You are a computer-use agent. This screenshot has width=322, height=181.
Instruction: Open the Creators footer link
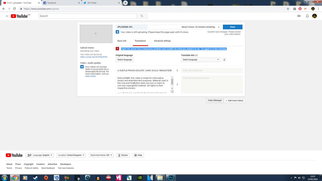point(41,164)
